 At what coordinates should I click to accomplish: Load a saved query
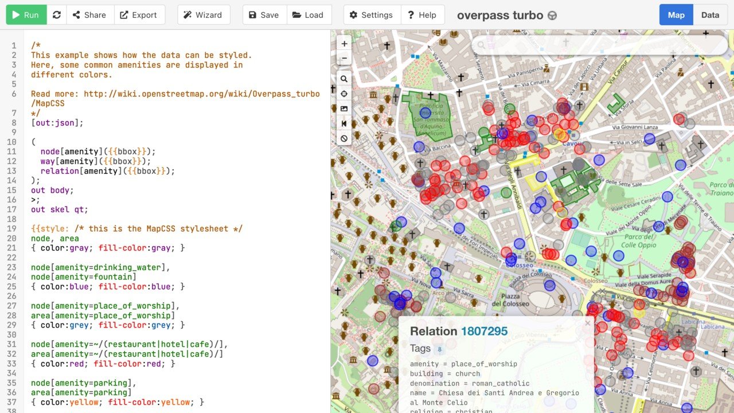click(x=309, y=15)
